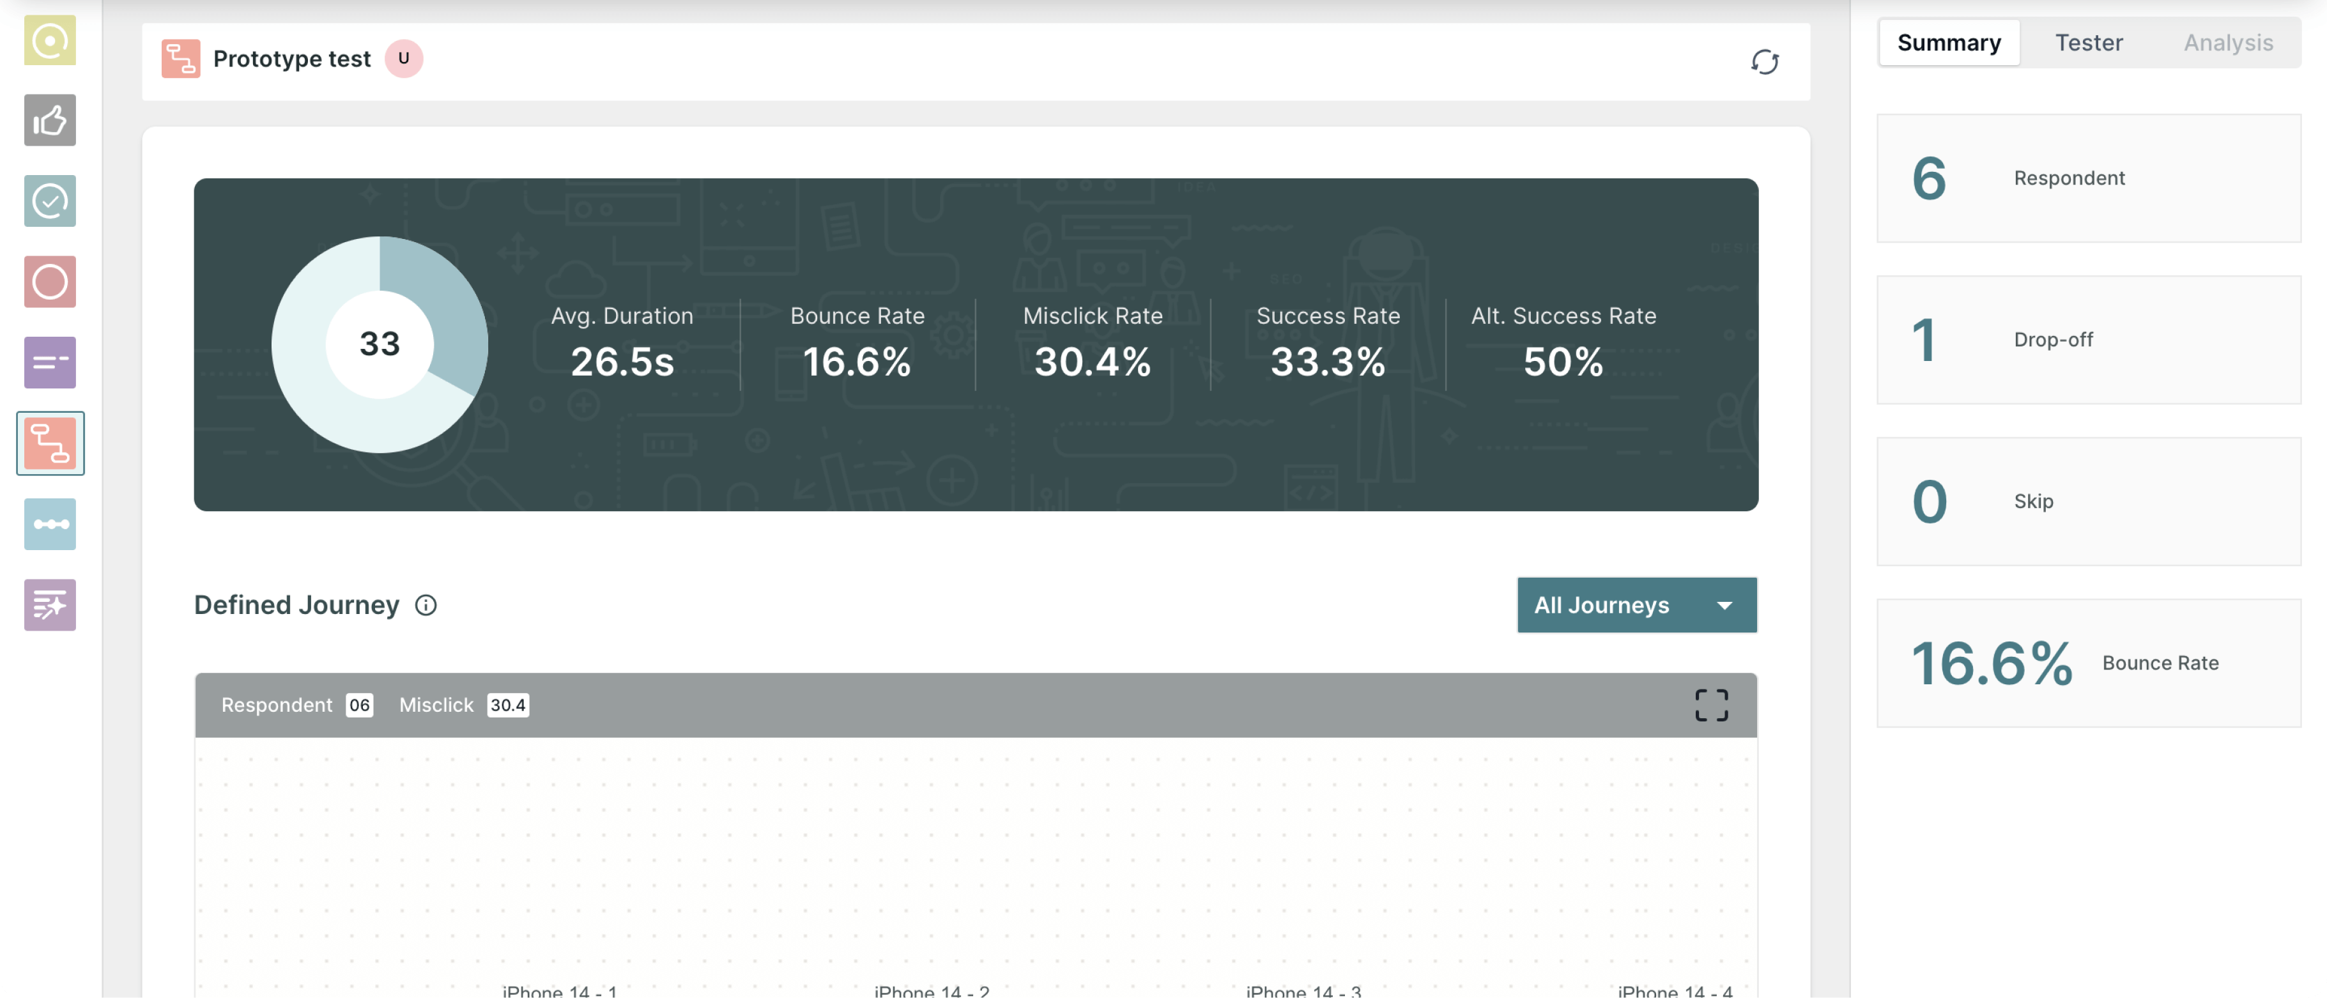This screenshot has width=2327, height=998.
Task: Select the iPhone 14 - 3 screen label
Action: point(1303,991)
